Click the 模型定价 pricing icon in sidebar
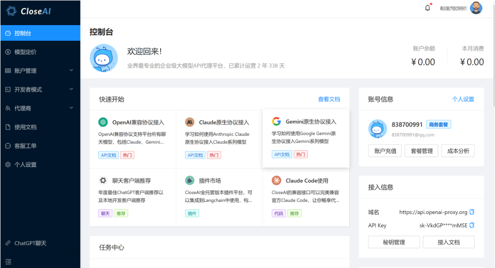The height and width of the screenshot is (268, 495). tap(8, 52)
